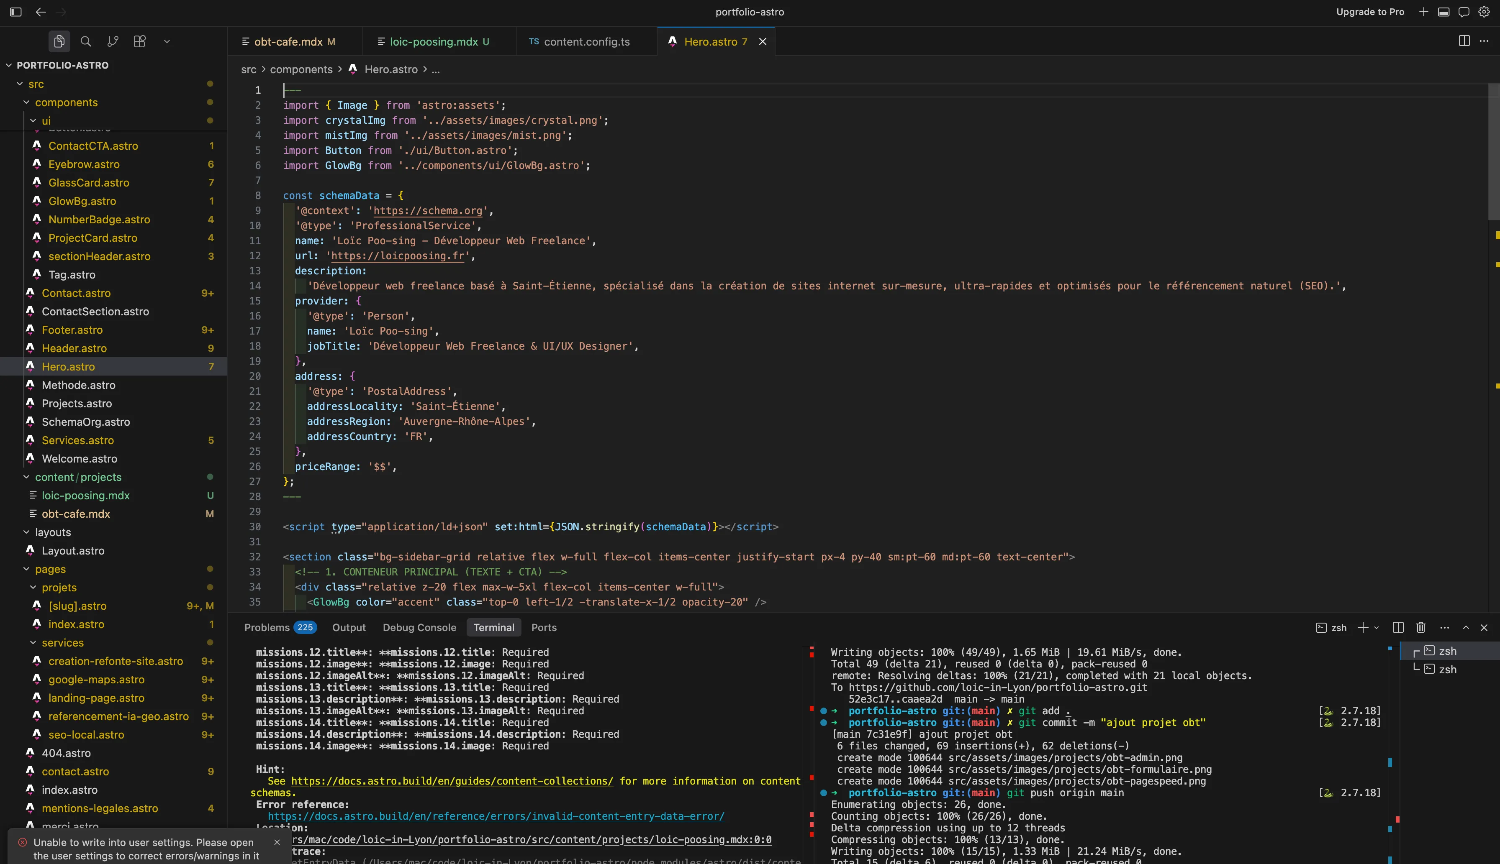Toggle the bottom panel layout icon

pos(1443,12)
